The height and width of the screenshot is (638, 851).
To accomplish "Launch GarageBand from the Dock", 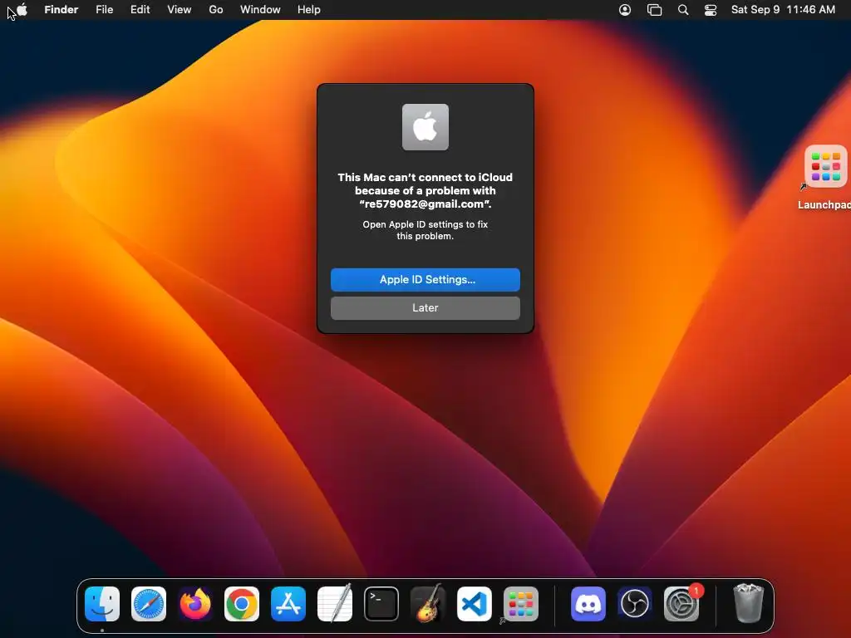I will coord(428,604).
